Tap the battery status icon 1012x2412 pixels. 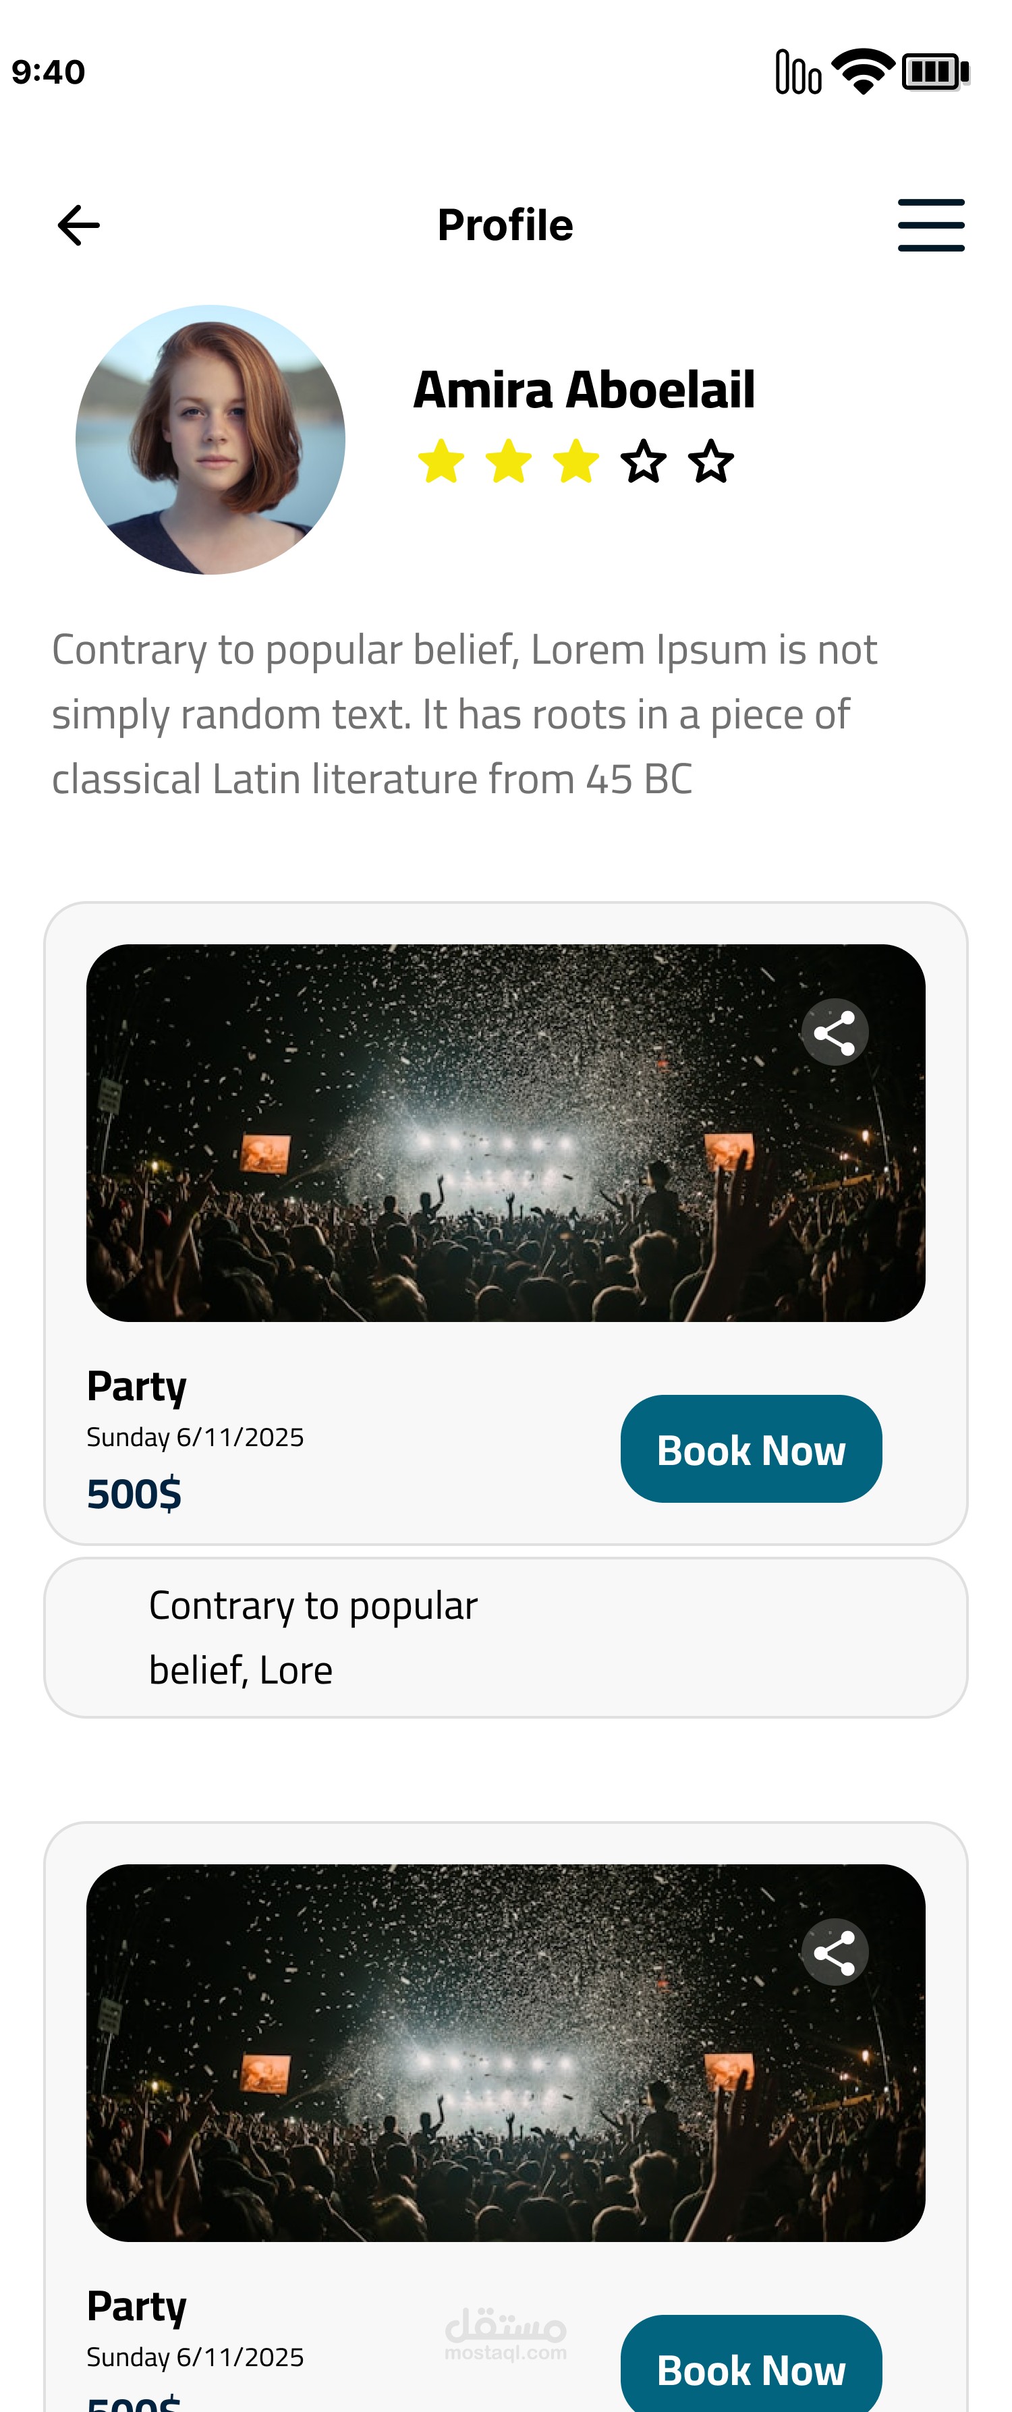[934, 71]
